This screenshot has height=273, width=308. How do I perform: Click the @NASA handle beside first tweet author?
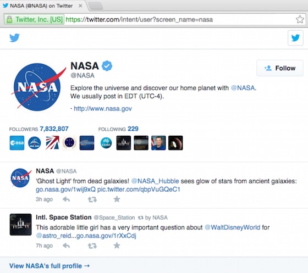coord(67,171)
